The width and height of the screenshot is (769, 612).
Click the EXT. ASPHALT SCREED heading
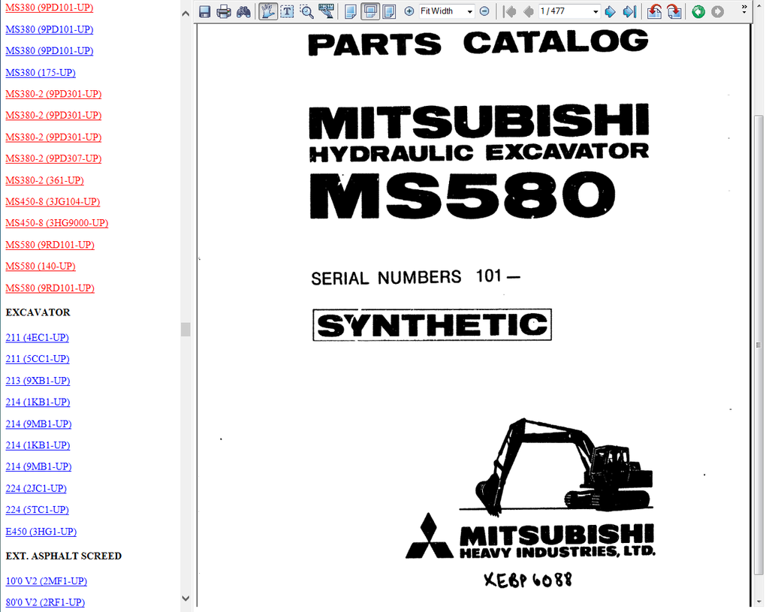point(64,556)
